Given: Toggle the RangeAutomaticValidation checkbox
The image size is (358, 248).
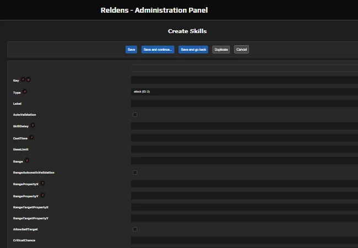Looking at the screenshot, I should (x=135, y=172).
